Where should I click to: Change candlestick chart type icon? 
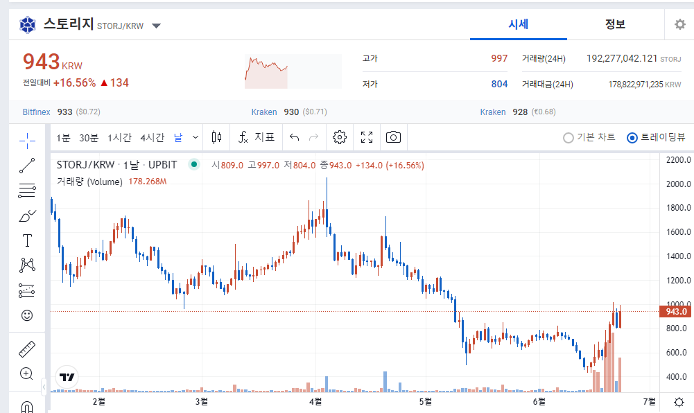(x=216, y=137)
